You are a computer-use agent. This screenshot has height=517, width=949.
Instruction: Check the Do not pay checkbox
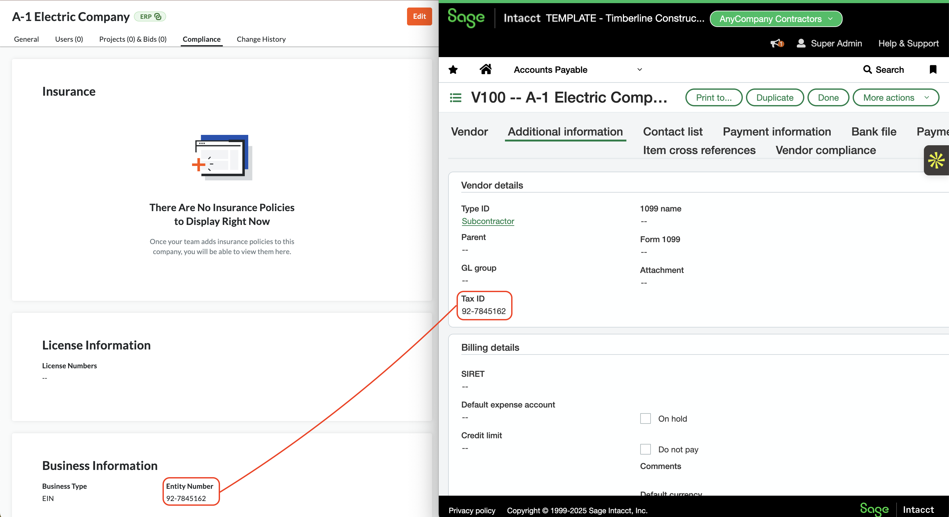(646, 449)
